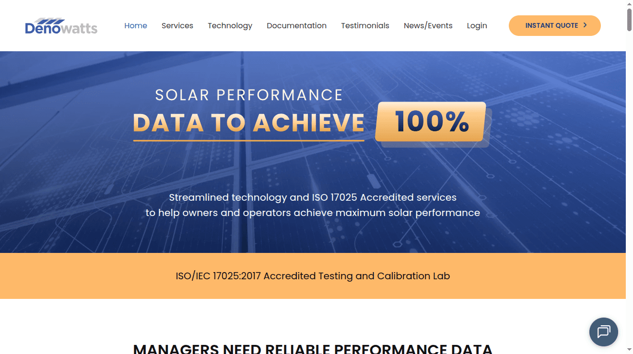Open the News/Events page
The height and width of the screenshot is (354, 633).
pos(428,26)
